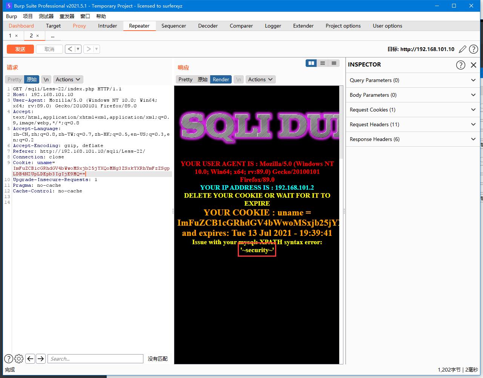
Task: Switch to the Sequencer tab
Action: [174, 26]
